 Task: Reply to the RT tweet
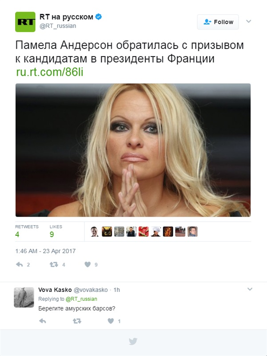tap(20, 264)
